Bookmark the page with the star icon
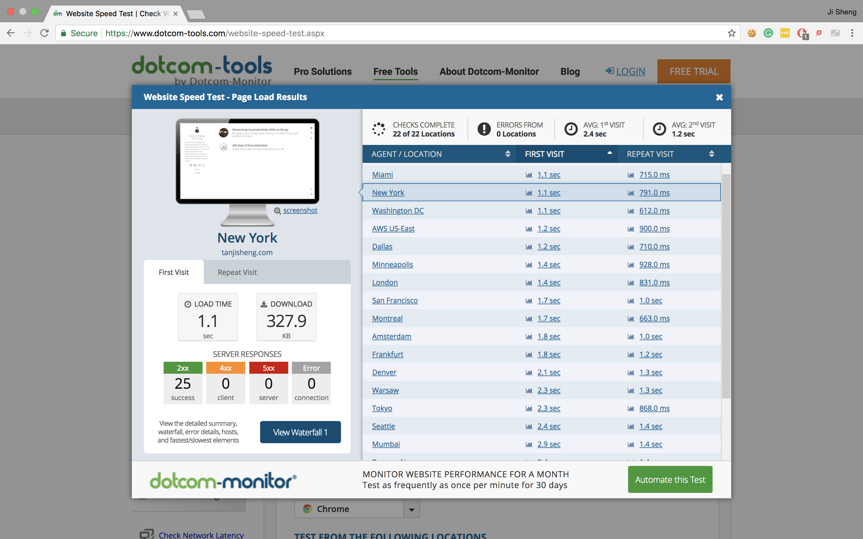Image resolution: width=863 pixels, height=539 pixels. coord(731,33)
